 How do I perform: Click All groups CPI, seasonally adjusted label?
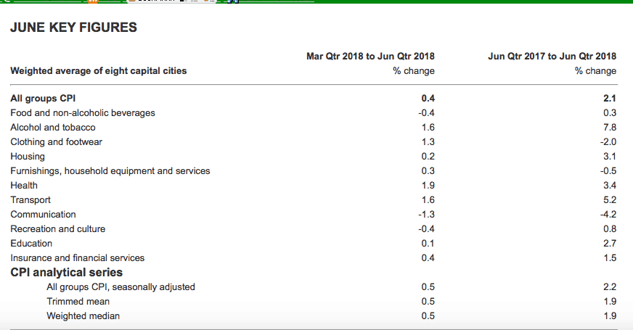[121, 286]
